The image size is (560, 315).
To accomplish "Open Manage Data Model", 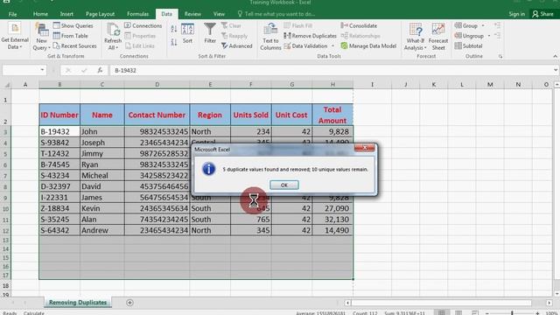I will click(x=368, y=45).
